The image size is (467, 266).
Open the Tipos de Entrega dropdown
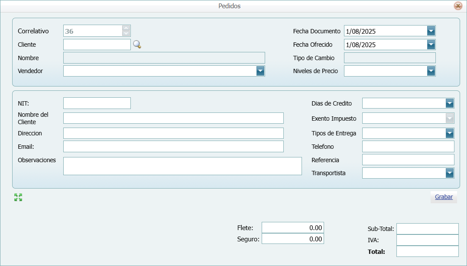[x=449, y=133]
